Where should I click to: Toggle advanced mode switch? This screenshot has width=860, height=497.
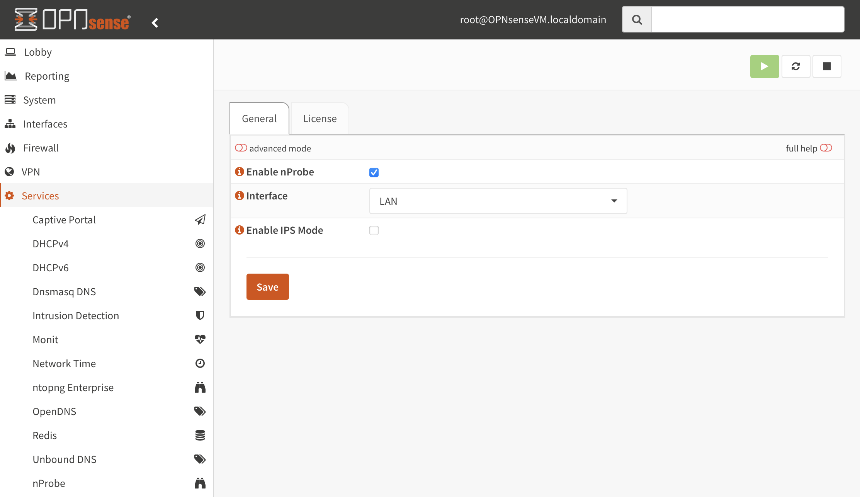[241, 148]
